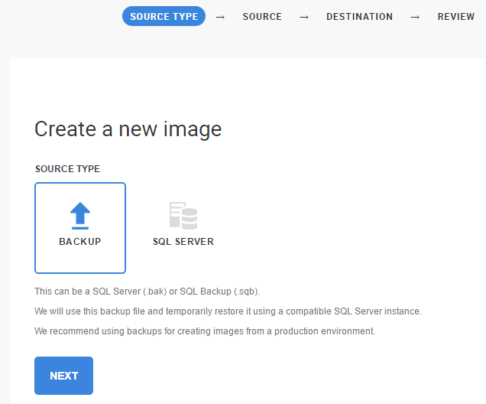The height and width of the screenshot is (404, 486).
Task: Click the BACKUP label text
Action: click(x=80, y=242)
